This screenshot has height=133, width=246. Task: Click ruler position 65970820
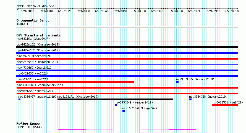(65, 11)
